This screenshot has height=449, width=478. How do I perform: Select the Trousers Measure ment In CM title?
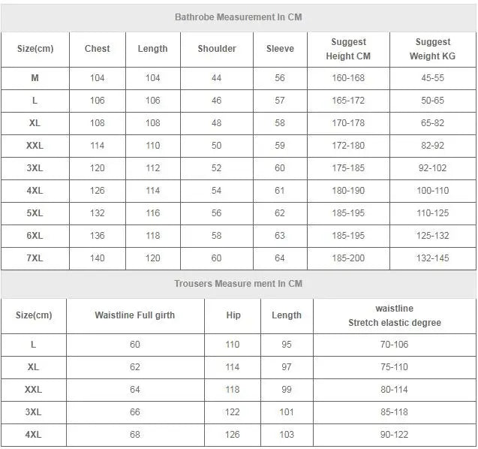(239, 284)
